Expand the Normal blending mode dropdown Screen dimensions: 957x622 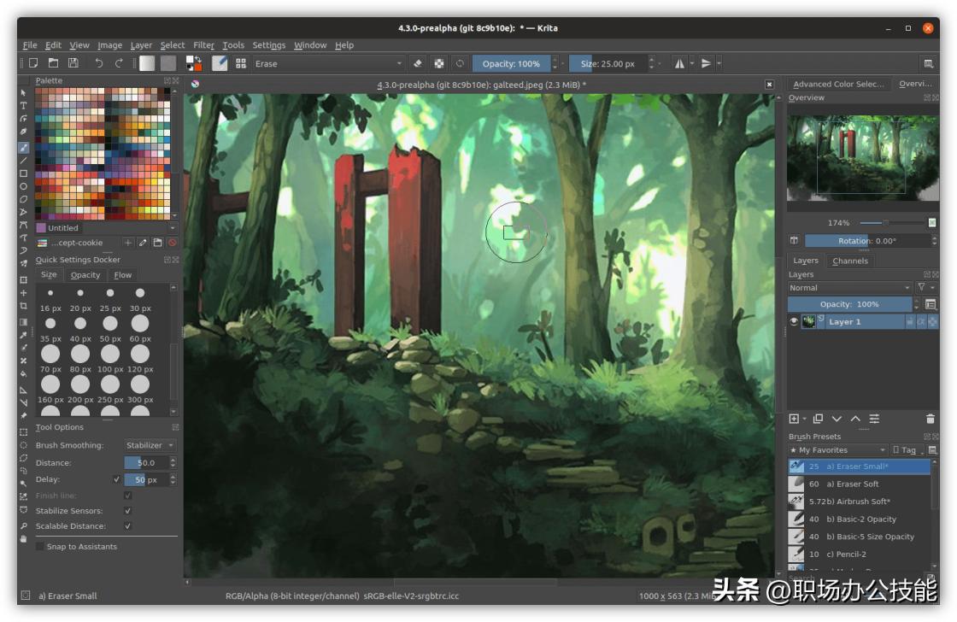click(849, 288)
